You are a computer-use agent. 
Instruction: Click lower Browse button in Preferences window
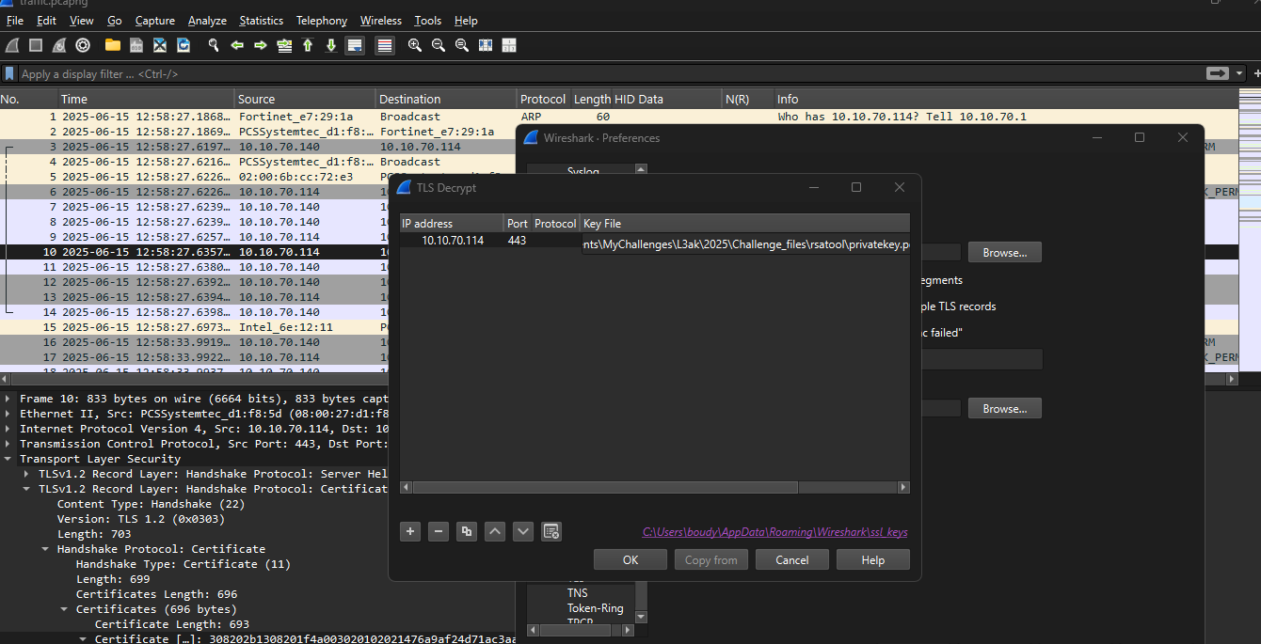tap(1005, 409)
